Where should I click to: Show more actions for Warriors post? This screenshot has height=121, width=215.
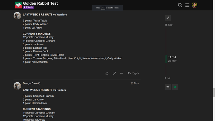coord(122,73)
